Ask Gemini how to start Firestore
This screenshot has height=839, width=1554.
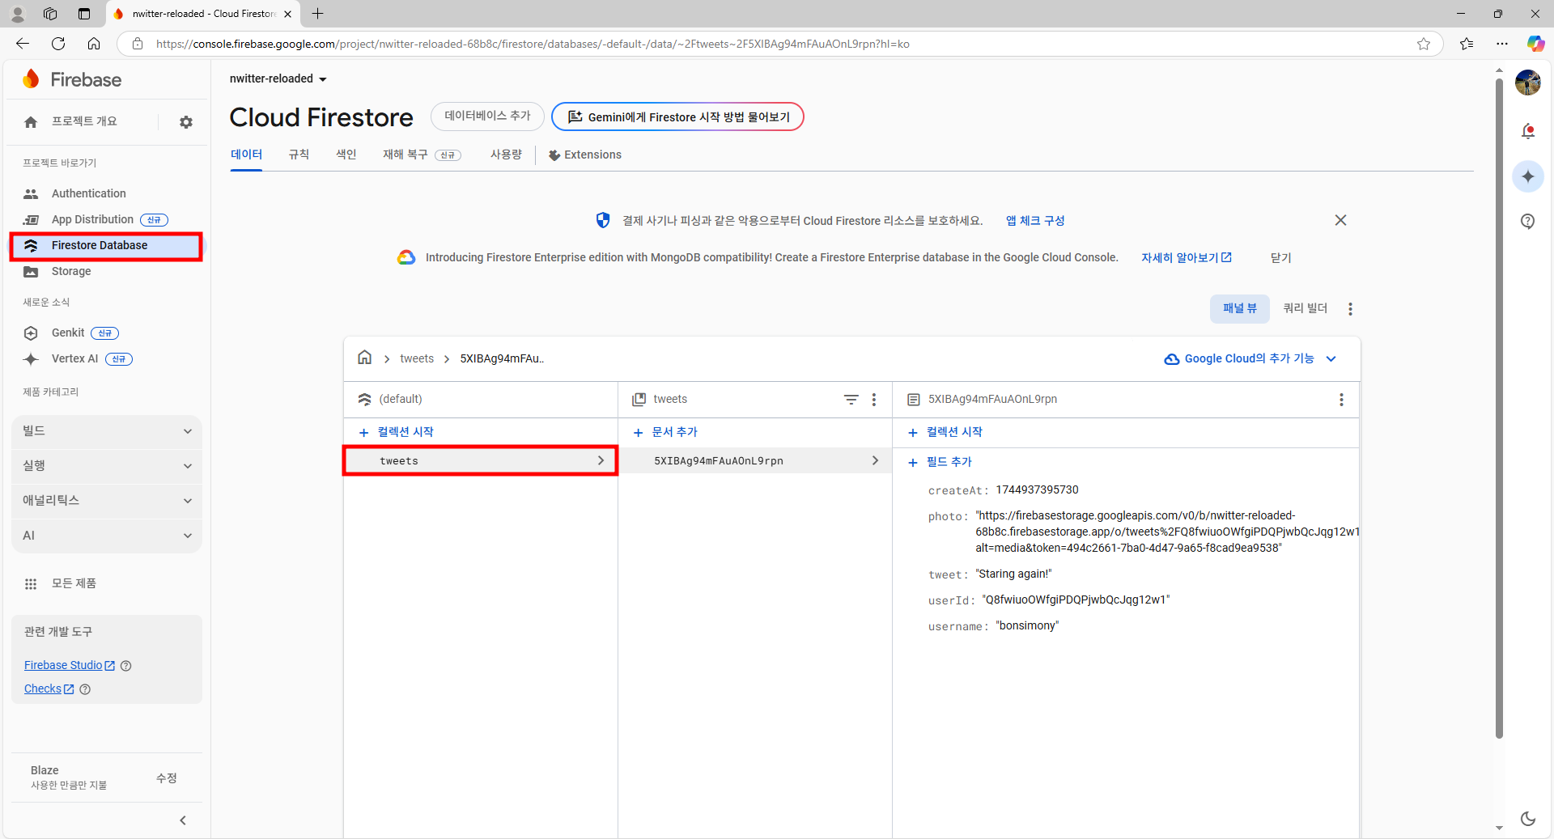677,117
